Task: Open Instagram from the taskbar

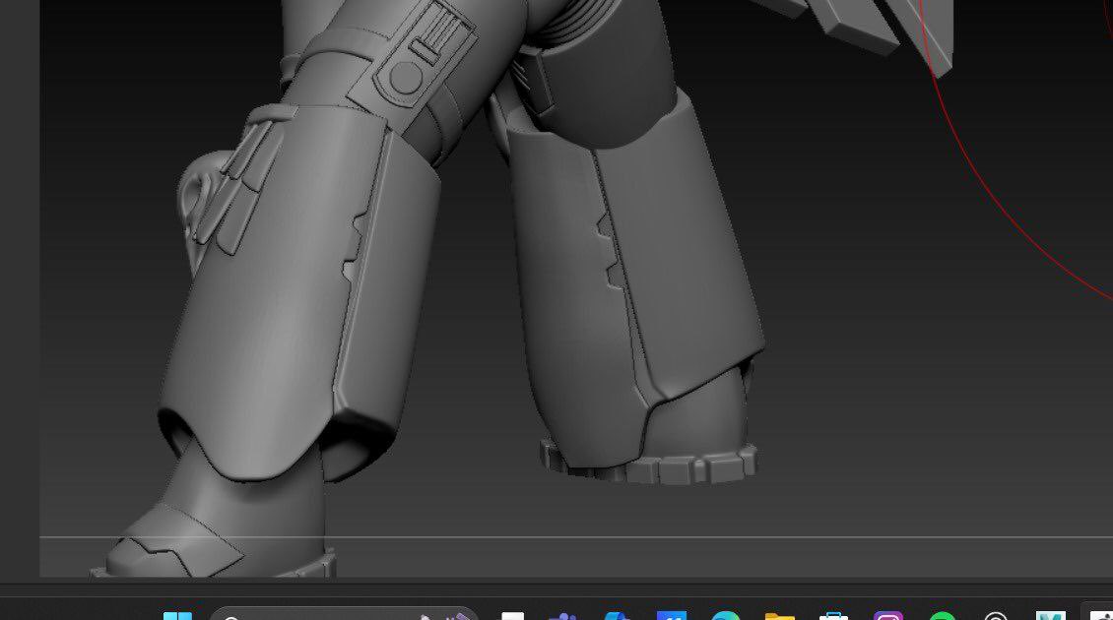Action: click(888, 615)
